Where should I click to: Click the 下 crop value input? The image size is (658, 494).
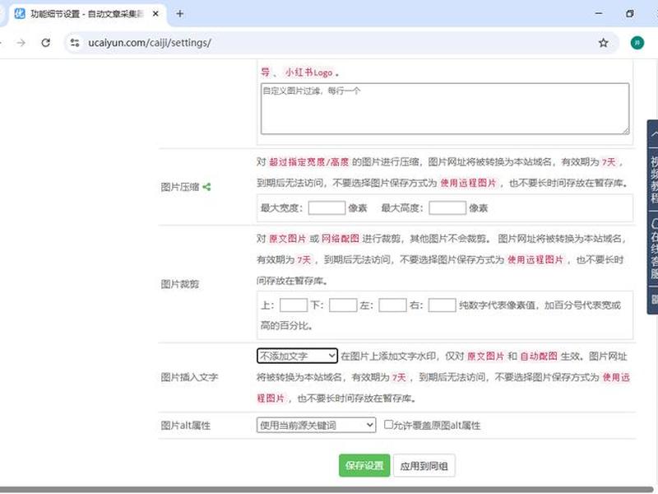point(343,305)
